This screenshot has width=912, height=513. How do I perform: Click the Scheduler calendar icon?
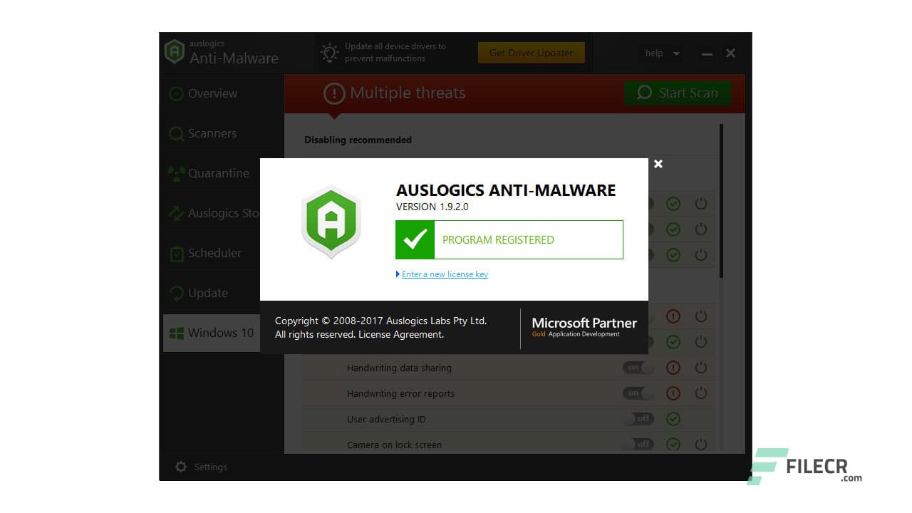point(176,253)
